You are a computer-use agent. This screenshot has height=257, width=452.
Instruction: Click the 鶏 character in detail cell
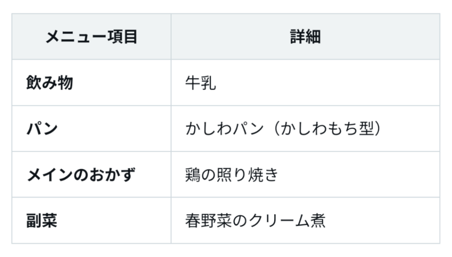[192, 175]
